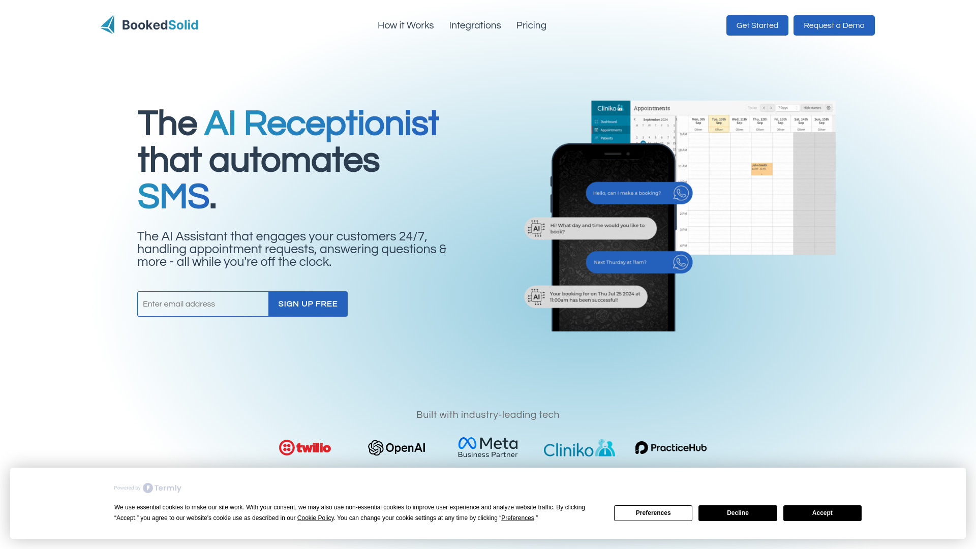Screen dimensions: 976x549
Task: Expand the Pricing page section
Action: coord(531,25)
